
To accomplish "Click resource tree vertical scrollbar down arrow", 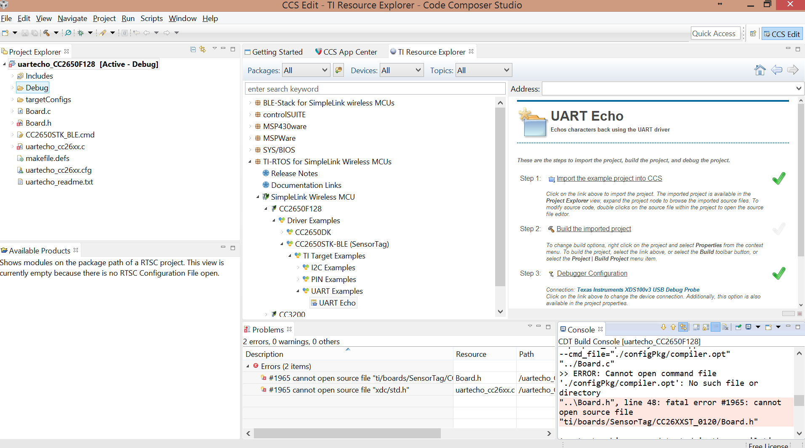I will pos(500,311).
